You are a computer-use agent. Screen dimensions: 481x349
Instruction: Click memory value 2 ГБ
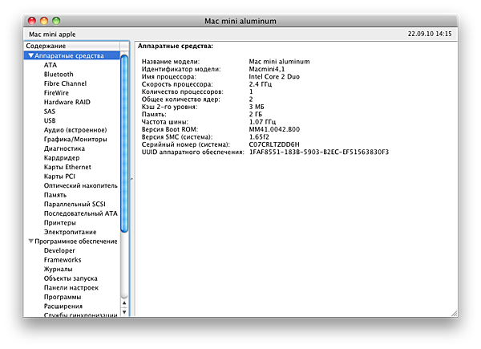coord(256,114)
